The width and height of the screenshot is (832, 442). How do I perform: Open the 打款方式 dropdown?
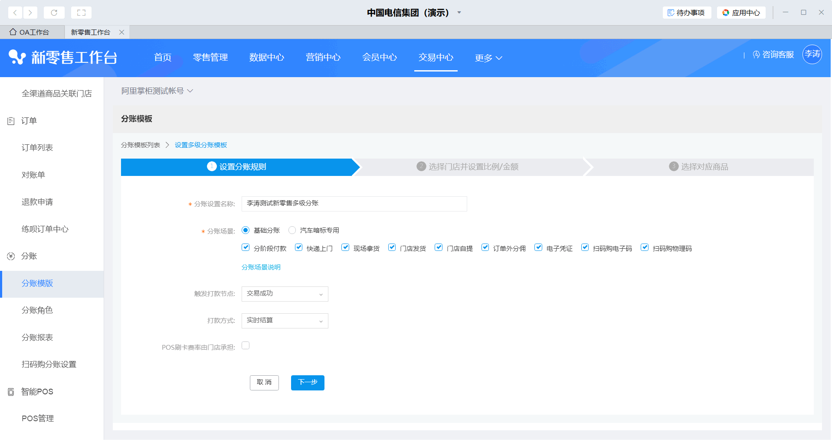(x=285, y=321)
